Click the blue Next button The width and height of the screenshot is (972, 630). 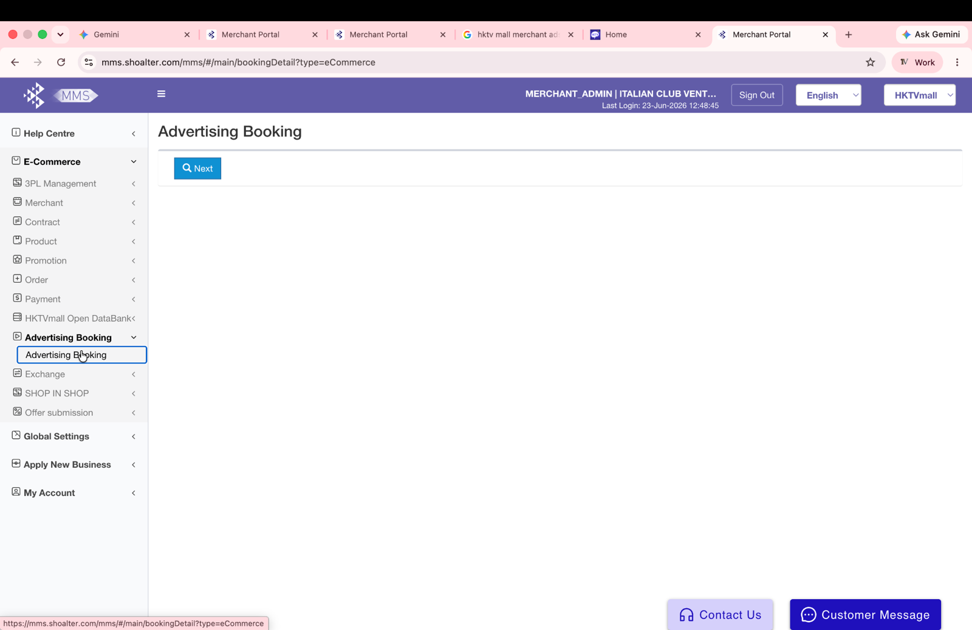tap(197, 169)
